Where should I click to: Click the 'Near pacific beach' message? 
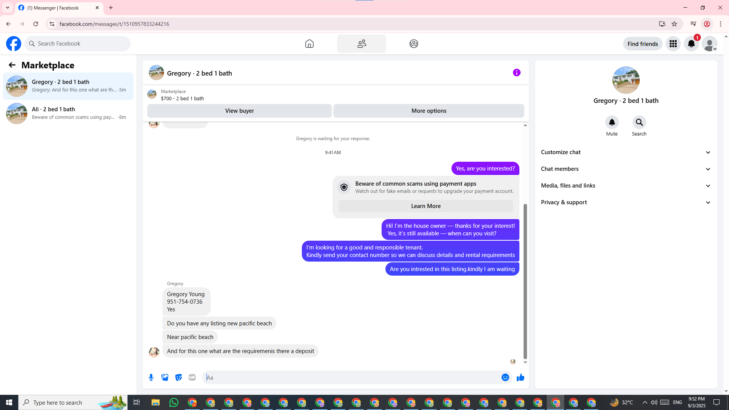pyautogui.click(x=190, y=337)
